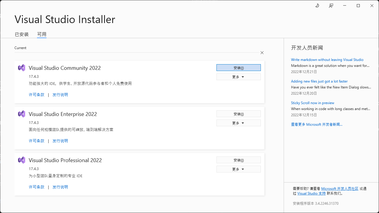
Task: Minimize the Visual Studio Installer window
Action: [x=345, y=6]
